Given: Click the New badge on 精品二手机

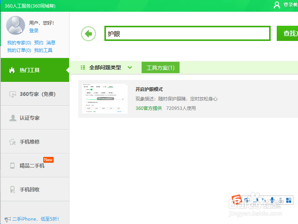Looking at the screenshot, I should tap(49, 160).
